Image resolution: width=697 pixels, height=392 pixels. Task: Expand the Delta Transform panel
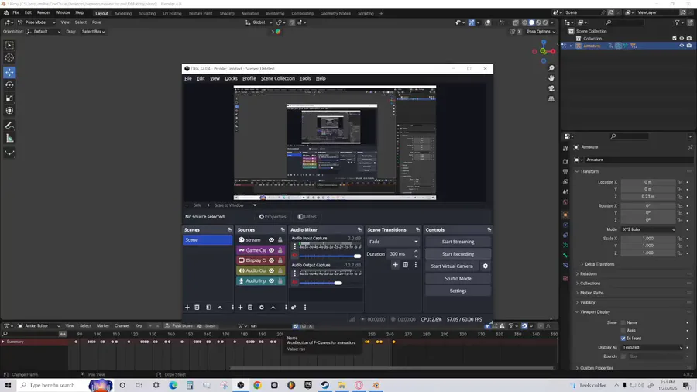[599, 264]
